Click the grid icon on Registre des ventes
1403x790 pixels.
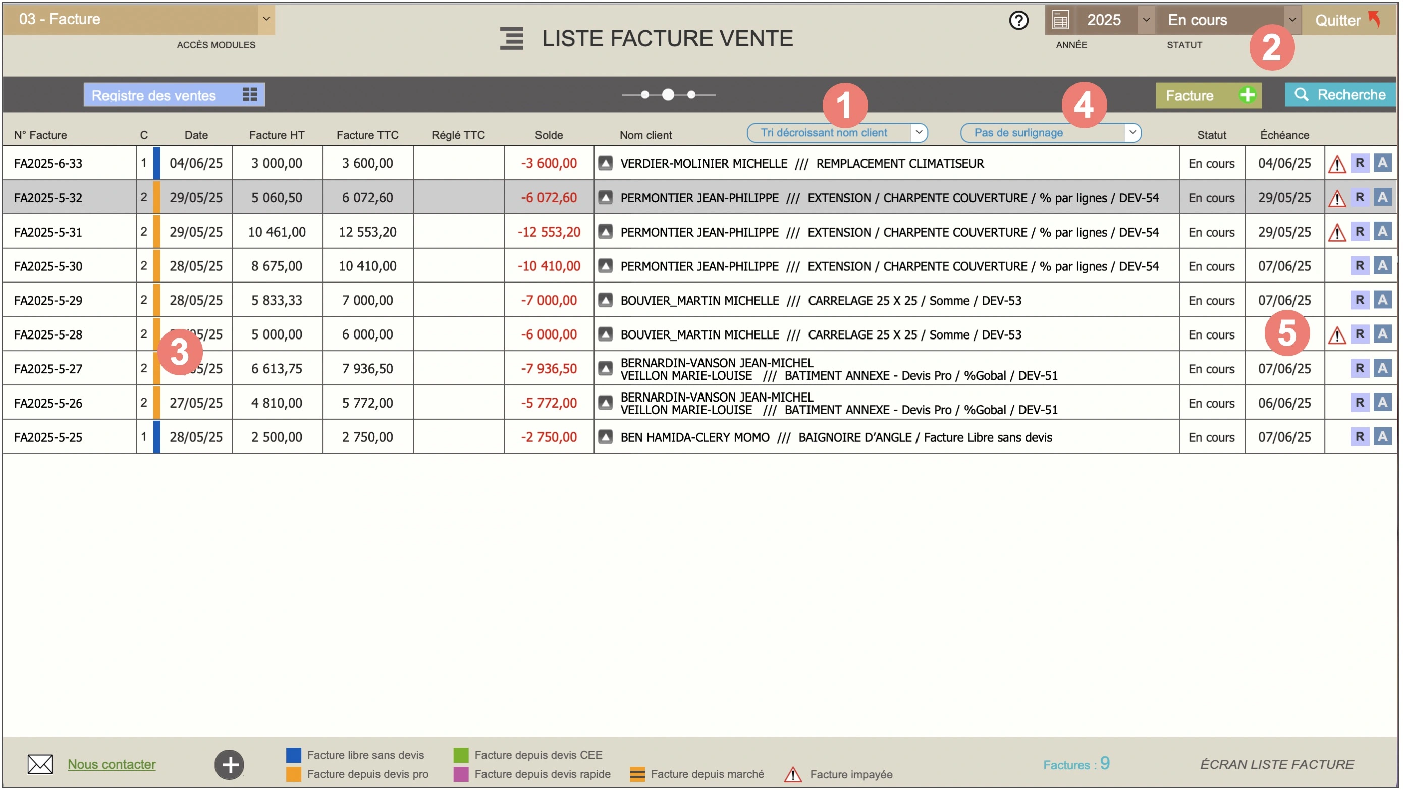[x=249, y=94]
